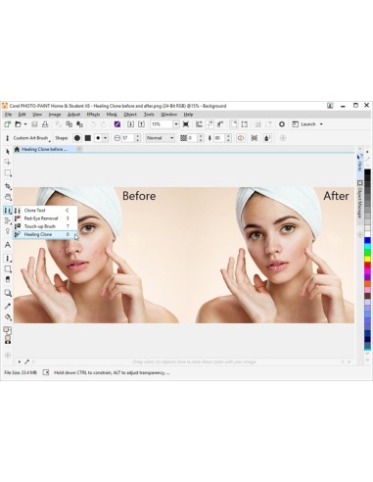373x482 pixels.
Task: Click the Clone tool flyout button
Action: [8, 211]
